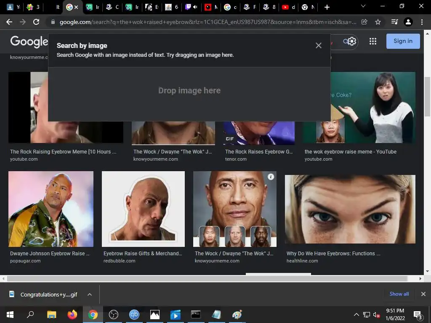Close the downloads bar

(423, 294)
